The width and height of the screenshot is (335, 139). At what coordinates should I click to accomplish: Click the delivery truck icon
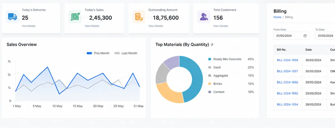12,17
